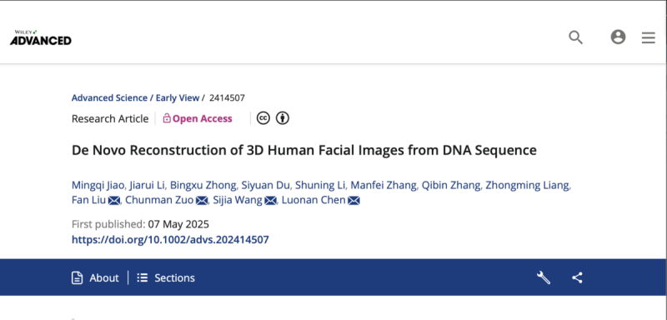The height and width of the screenshot is (320, 667).
Task: Open the hamburger menu icon
Action: pyautogui.click(x=649, y=37)
